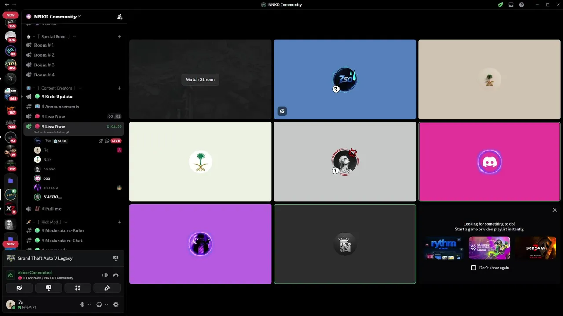The height and width of the screenshot is (316, 563).
Task: Join voice channel Room # 4
Action: pos(73,75)
